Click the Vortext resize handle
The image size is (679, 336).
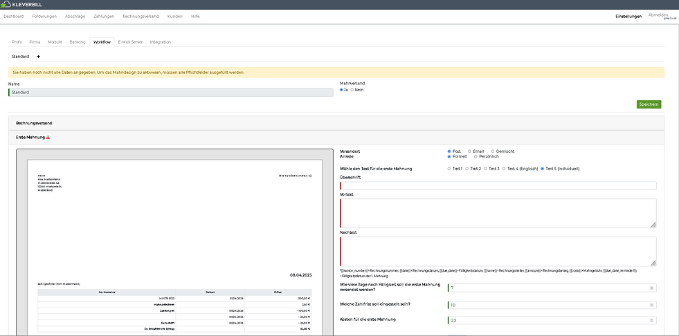coord(653,225)
